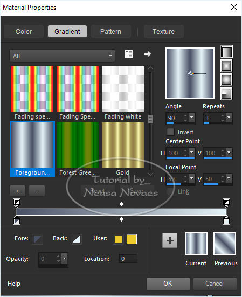Switch to the Pattern tab
The width and height of the screenshot is (242, 297).
point(111,31)
